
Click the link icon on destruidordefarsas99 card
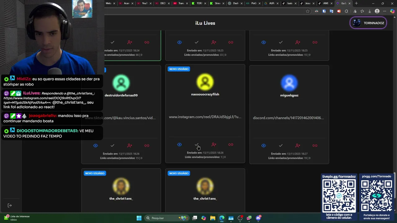coord(147,146)
